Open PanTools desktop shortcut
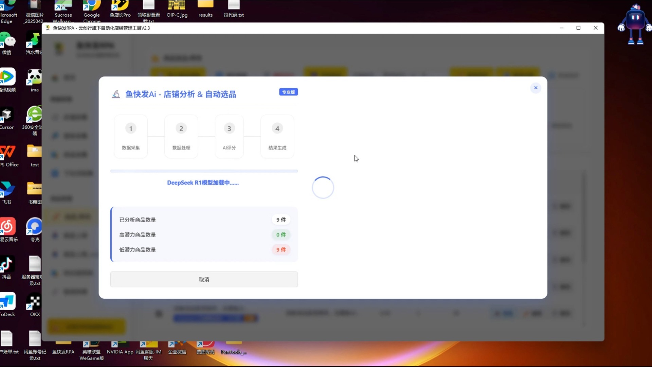 pyautogui.click(x=234, y=348)
